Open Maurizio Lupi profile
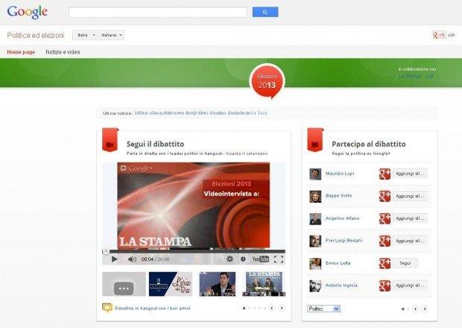 click(340, 174)
